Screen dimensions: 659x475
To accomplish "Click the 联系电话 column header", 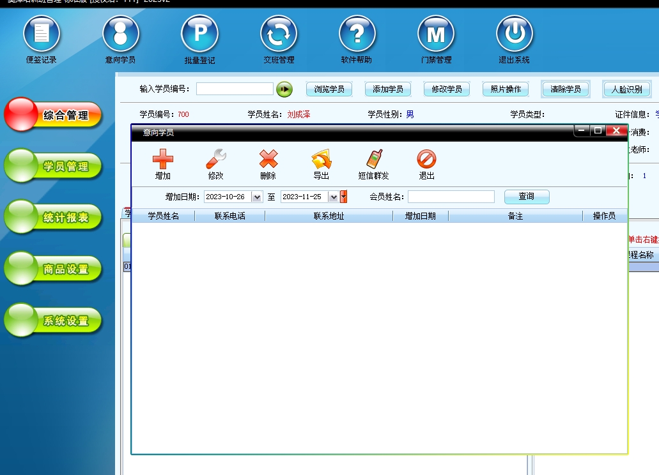I will [230, 216].
